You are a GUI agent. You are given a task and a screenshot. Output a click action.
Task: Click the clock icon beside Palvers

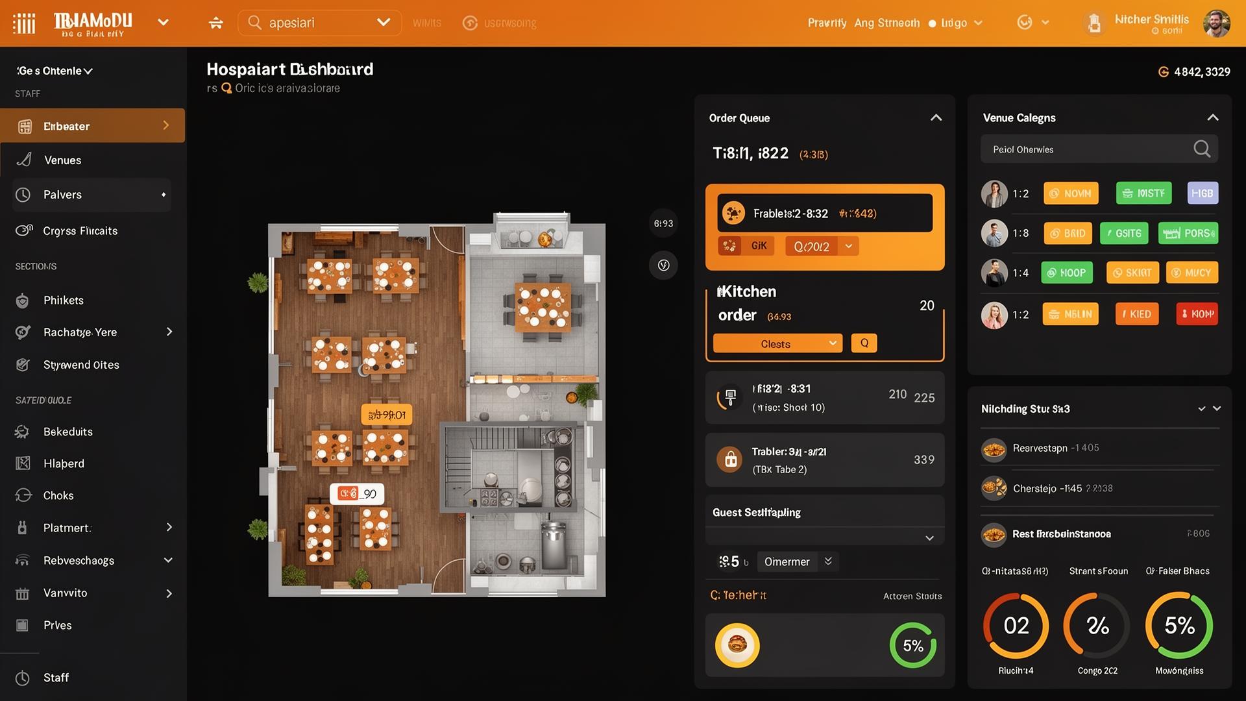pos(23,194)
